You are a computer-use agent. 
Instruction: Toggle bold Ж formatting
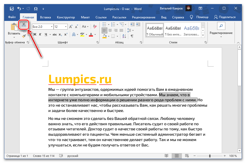(x=35, y=35)
